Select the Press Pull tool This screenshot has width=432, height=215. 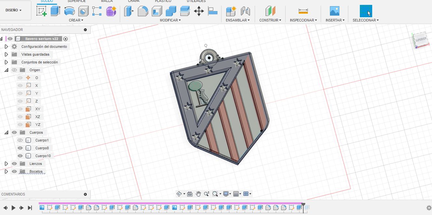tap(129, 11)
